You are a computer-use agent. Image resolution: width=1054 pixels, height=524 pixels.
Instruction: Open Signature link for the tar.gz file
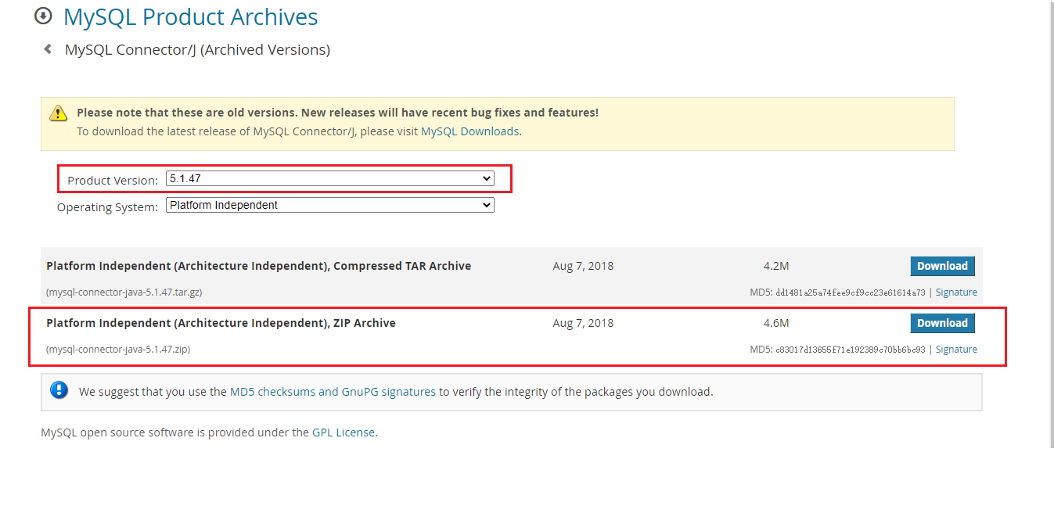coord(956,293)
